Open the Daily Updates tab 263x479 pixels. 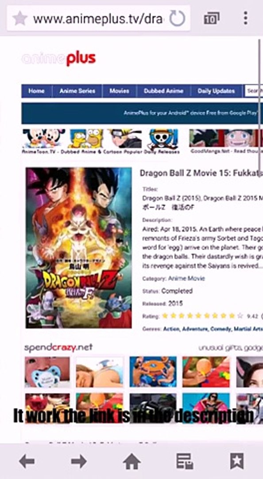tap(216, 91)
